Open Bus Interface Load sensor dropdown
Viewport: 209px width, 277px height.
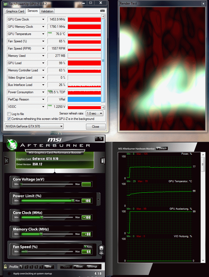(43, 85)
